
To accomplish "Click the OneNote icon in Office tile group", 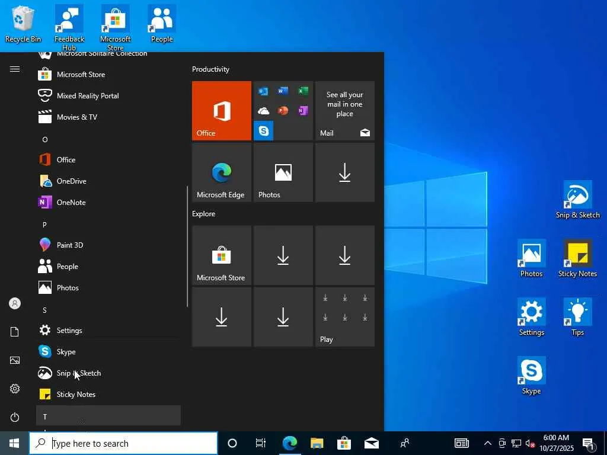I will (303, 111).
